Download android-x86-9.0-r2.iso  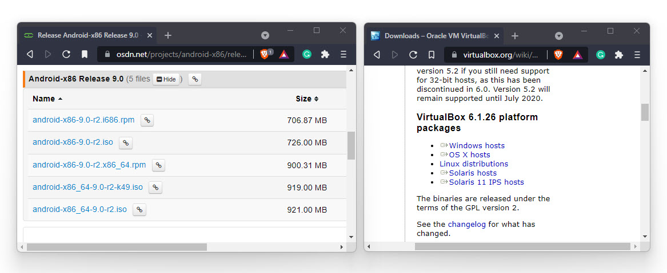tap(73, 142)
